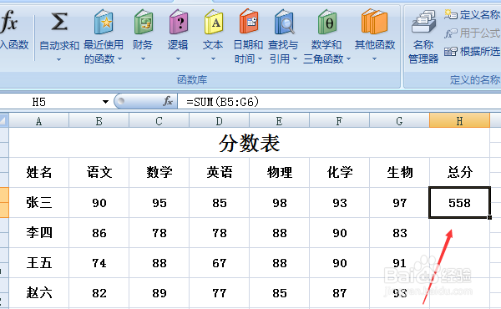Select column G header
Image resolution: width=501 pixels, height=309 pixels.
pos(399,121)
